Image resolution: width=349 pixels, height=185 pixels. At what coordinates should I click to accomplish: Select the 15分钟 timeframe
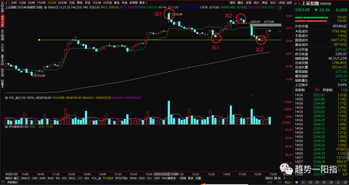(x=41, y=3)
